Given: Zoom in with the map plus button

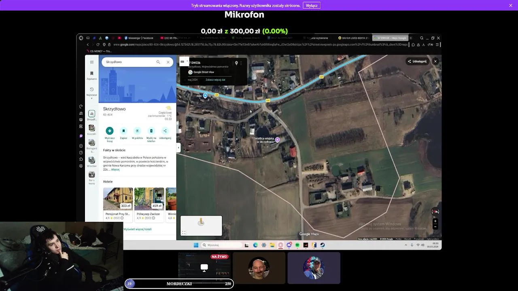Looking at the screenshot, I should click(435, 221).
